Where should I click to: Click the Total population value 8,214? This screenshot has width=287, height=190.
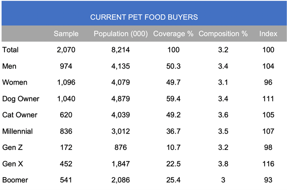[x=121, y=50]
